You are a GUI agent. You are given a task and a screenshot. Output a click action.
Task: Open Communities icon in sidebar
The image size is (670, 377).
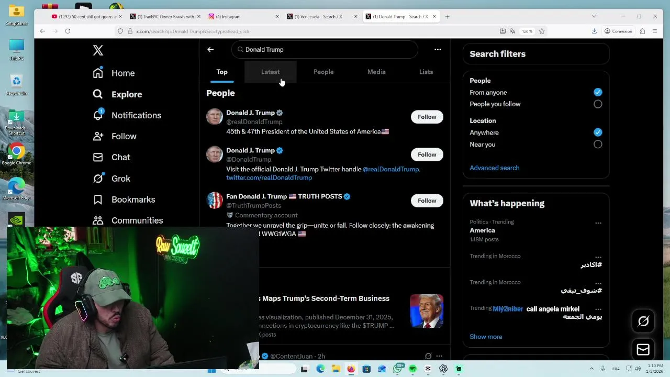(x=98, y=220)
